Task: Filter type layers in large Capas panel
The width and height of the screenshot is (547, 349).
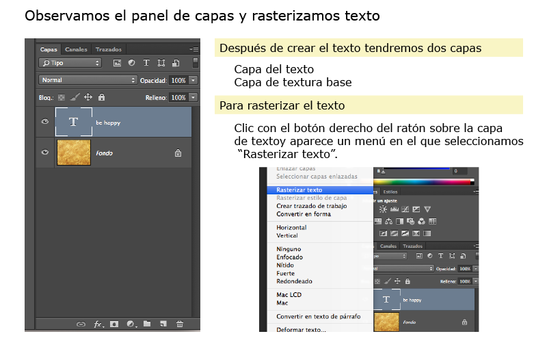Action: click(x=146, y=63)
